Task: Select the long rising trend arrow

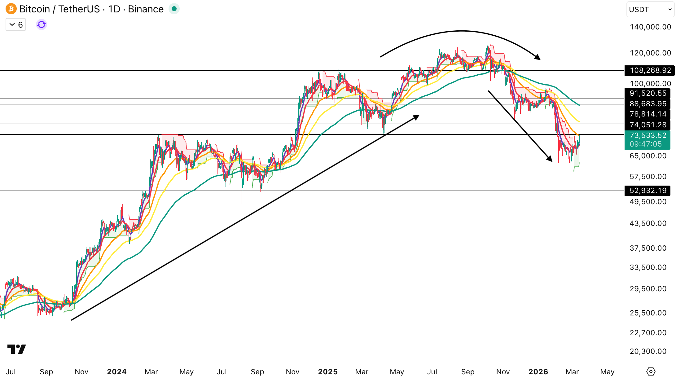Action: (x=245, y=218)
